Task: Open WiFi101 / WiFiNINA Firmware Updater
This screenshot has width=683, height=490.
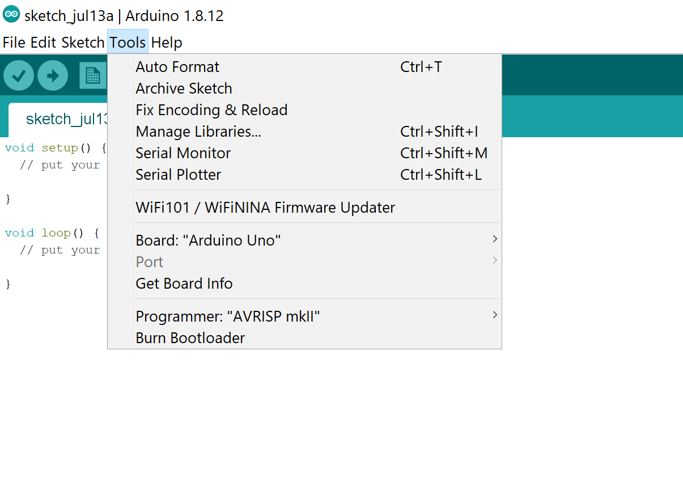Action: tap(265, 208)
